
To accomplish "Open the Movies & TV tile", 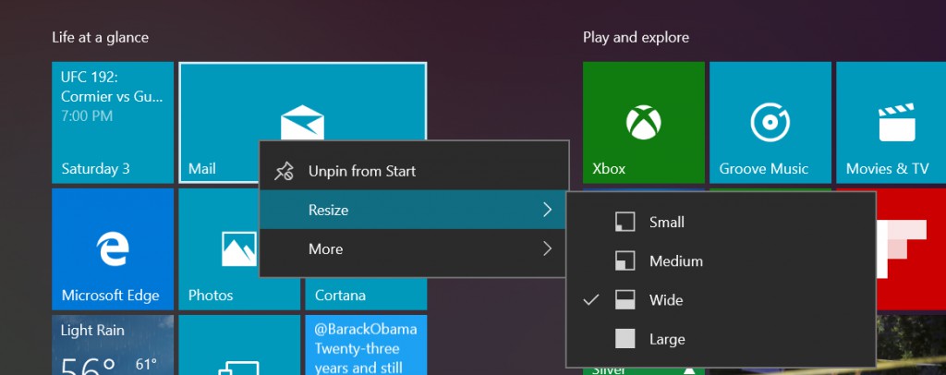I will 891,123.
